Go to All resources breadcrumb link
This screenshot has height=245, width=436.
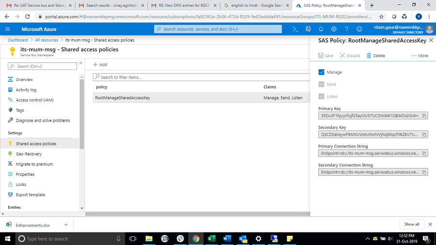coord(47,40)
